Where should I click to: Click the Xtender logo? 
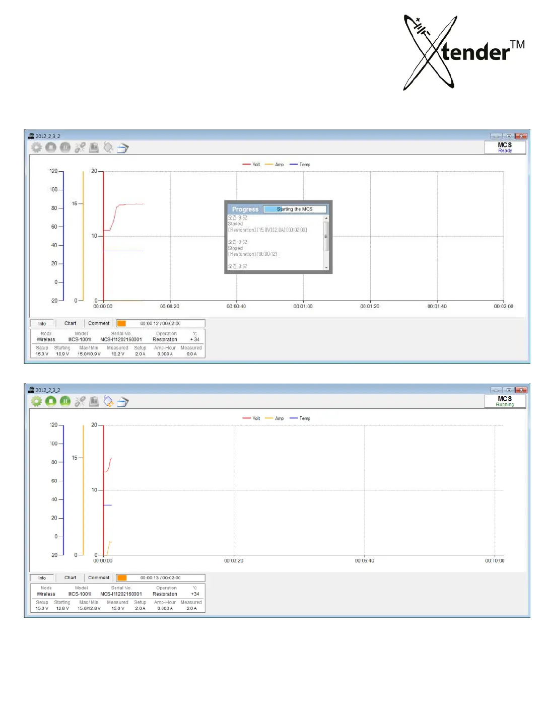[x=463, y=53]
